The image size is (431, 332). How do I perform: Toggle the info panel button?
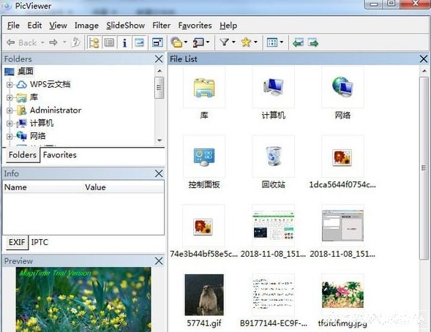(x=124, y=42)
